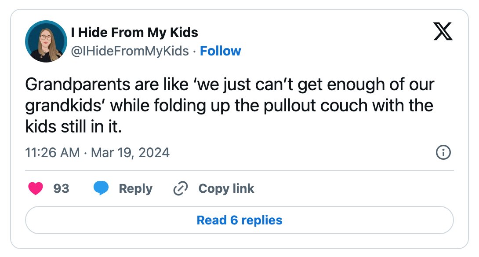The height and width of the screenshot is (257, 479).
Task: Click the Mar 19, 2024 date
Action: tap(130, 153)
